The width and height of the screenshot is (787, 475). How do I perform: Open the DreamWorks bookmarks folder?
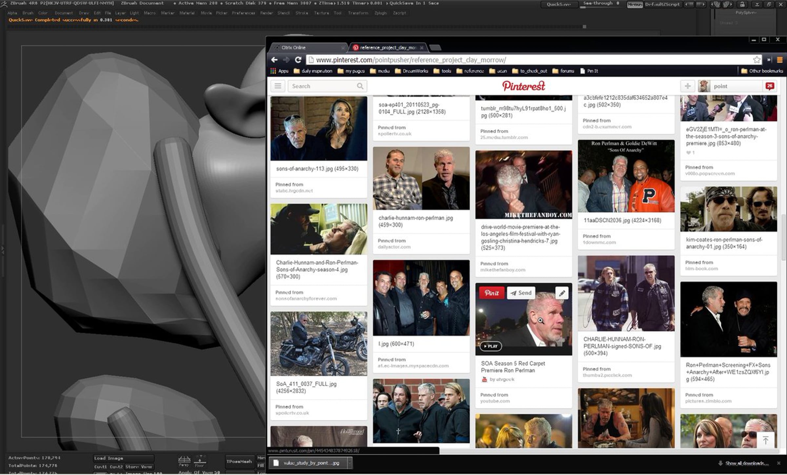(412, 71)
